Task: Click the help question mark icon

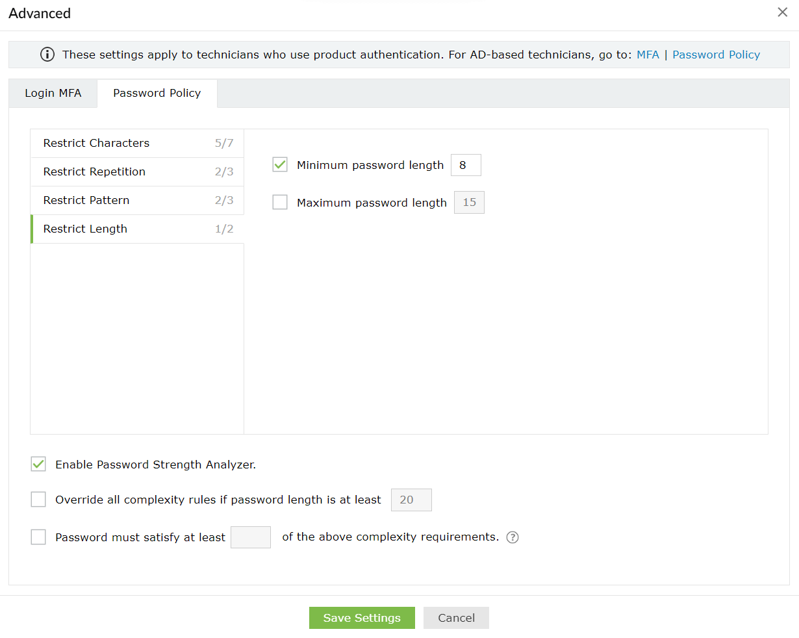Action: pyautogui.click(x=513, y=537)
